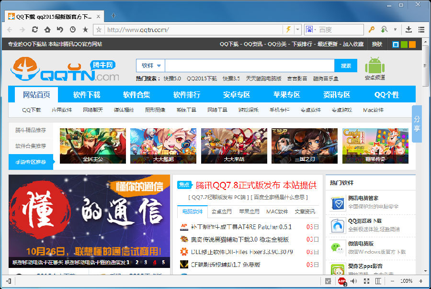
Task: Select the QQ下载 qq2015 browser tab
Action: [x=54, y=16]
